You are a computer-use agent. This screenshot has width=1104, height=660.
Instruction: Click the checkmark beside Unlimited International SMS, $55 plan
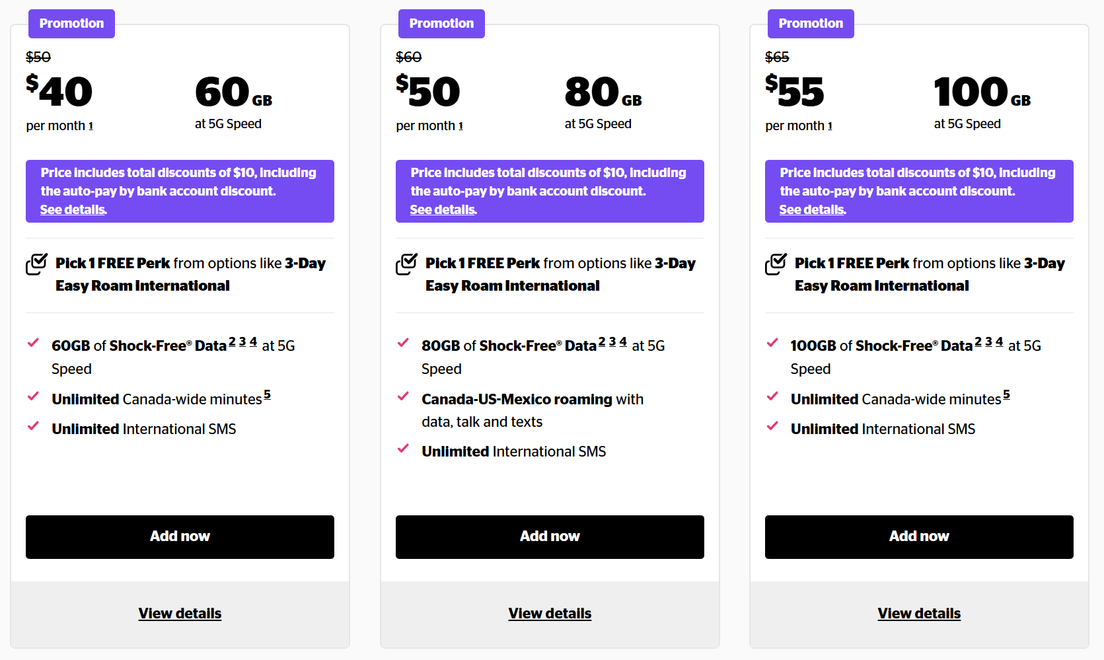[x=772, y=426]
